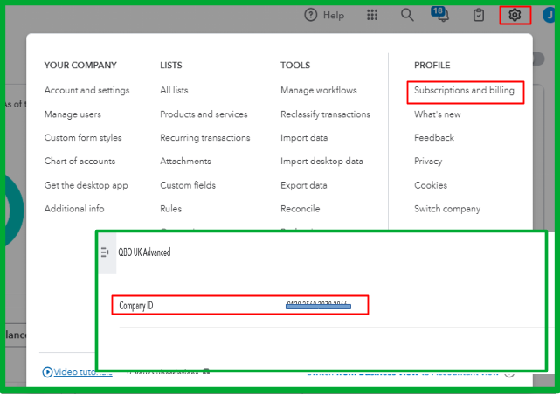
Task: Click the redacted Company ID number
Action: click(318, 305)
